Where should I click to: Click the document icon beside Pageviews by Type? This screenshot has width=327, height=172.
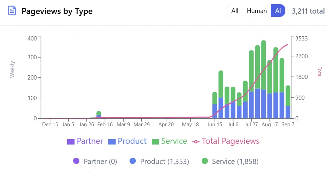pos(12,11)
